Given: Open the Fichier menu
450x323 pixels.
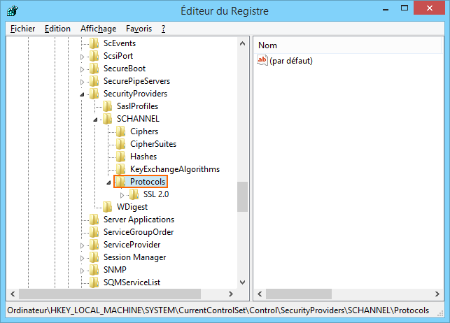Looking at the screenshot, I should (22, 29).
